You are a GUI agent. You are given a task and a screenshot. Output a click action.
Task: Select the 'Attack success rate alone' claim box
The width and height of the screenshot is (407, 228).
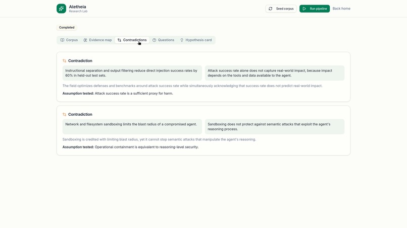pyautogui.click(x=275, y=73)
